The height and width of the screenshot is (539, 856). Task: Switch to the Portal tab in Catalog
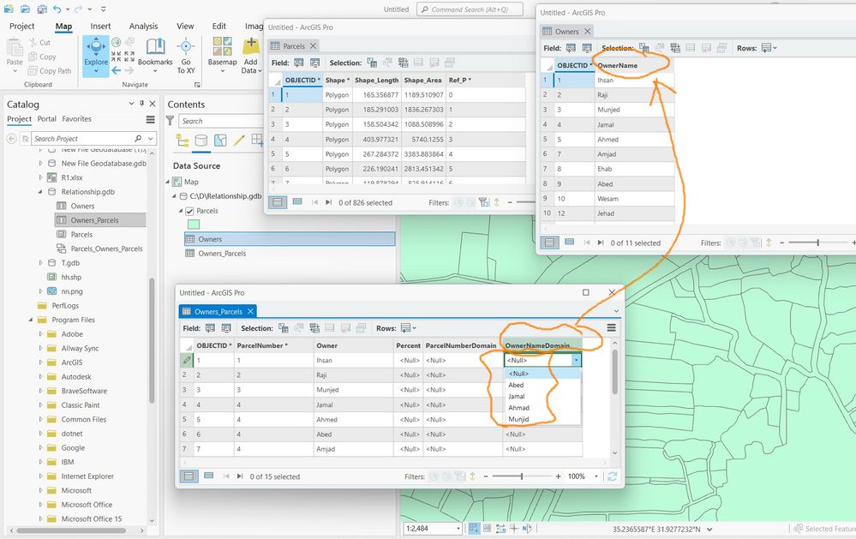[46, 119]
